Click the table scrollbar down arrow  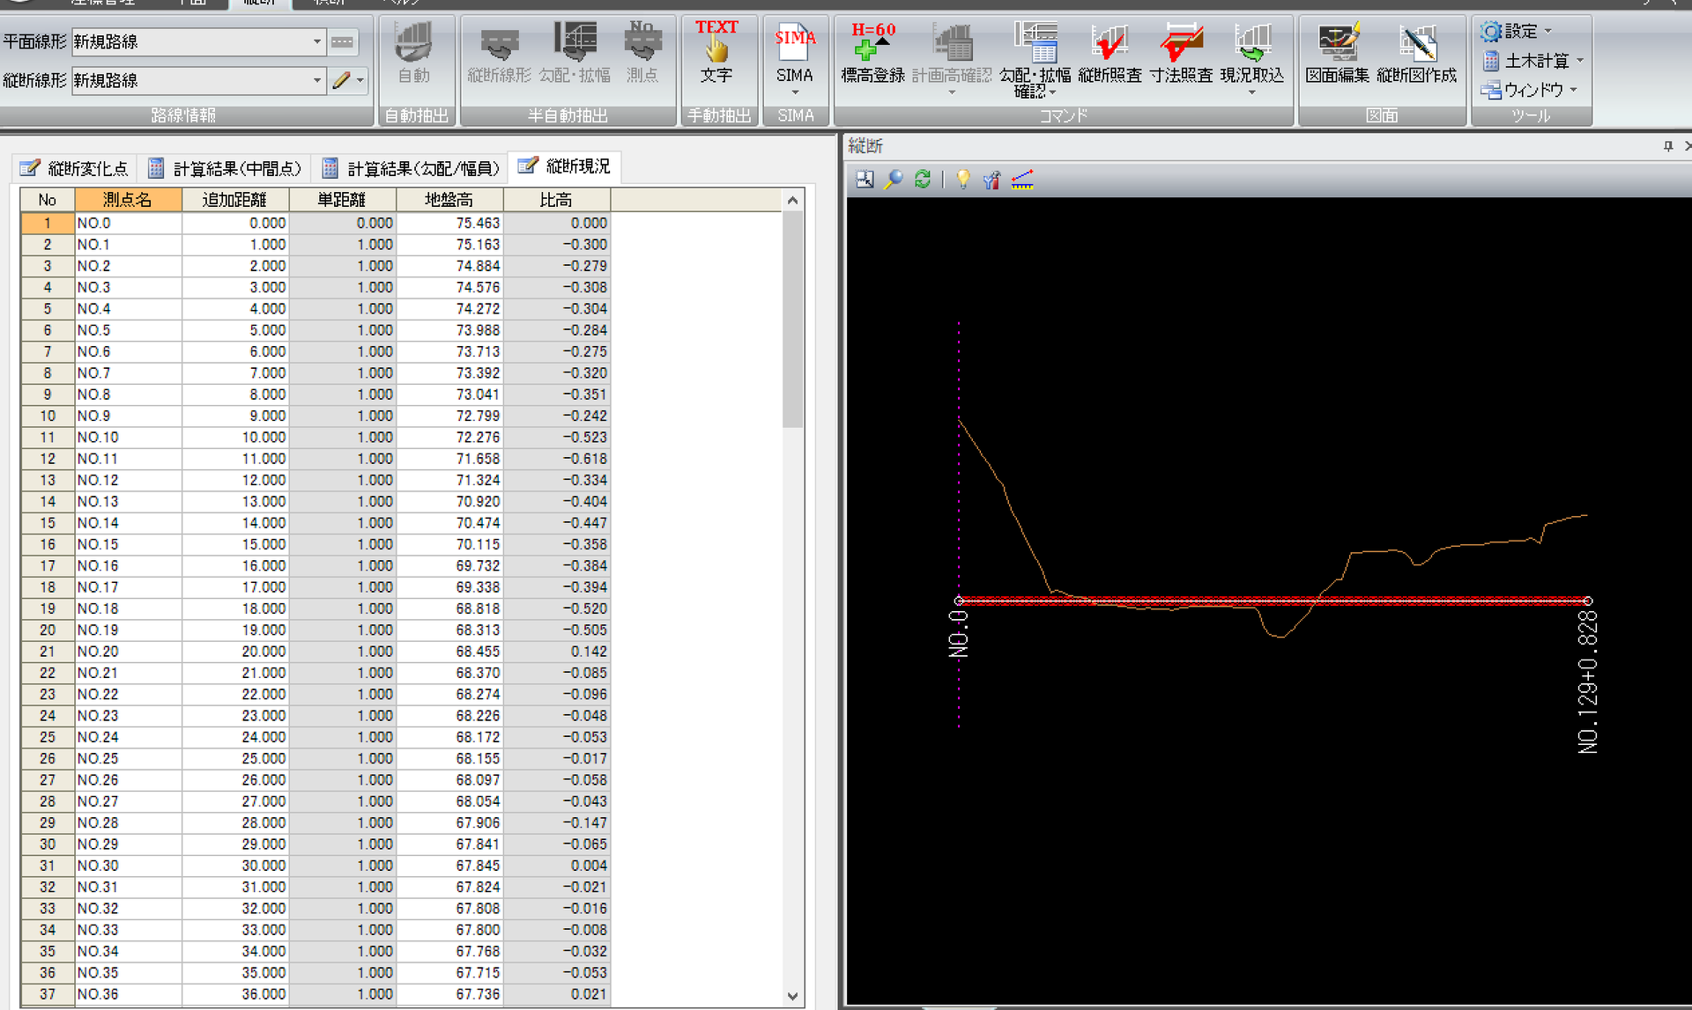pos(792,996)
